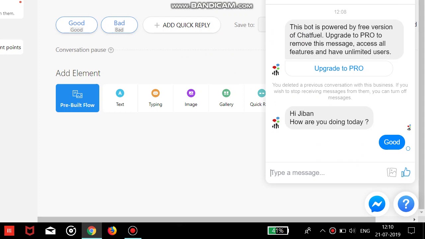425x239 pixels.
Task: Open McAfee shield icon in taskbar
Action: [x=30, y=231]
